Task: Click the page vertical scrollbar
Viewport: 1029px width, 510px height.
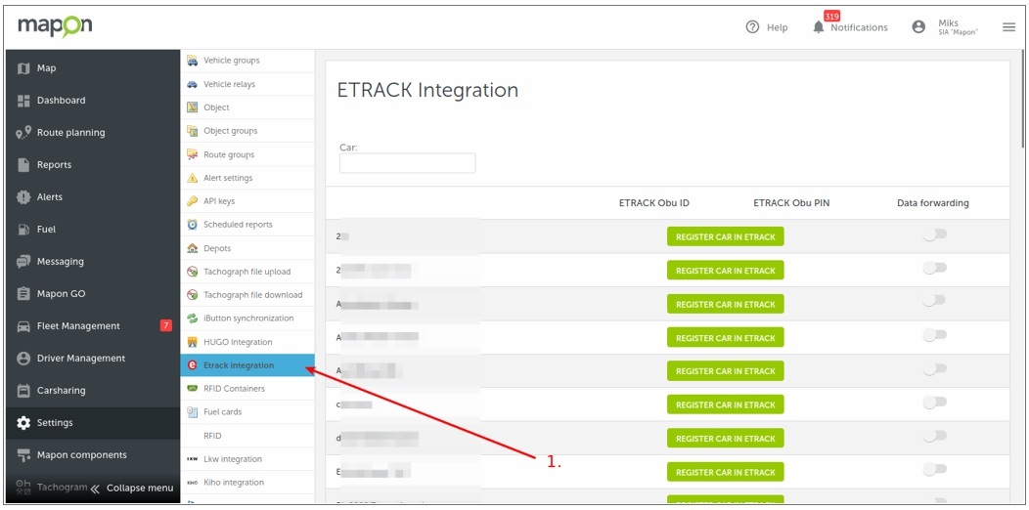Action: pos(1022,99)
